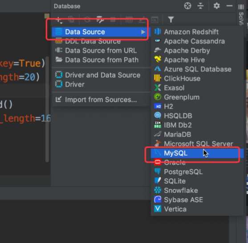The height and width of the screenshot is (243, 248).
Task: Expand the Data Source submenu arrow
Action: click(x=143, y=32)
